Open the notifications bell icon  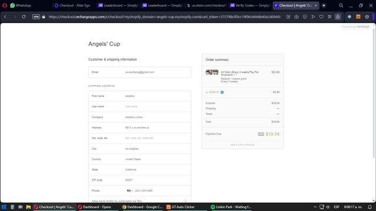[370, 207]
